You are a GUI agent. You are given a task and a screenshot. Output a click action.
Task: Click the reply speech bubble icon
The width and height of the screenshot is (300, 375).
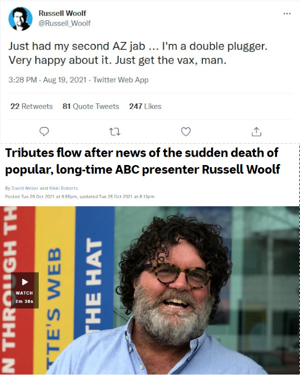point(44,132)
